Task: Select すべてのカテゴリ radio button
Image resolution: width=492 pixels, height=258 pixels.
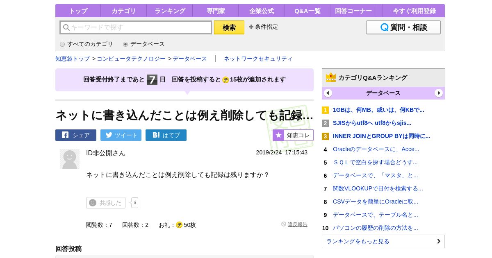Action: tap(62, 44)
